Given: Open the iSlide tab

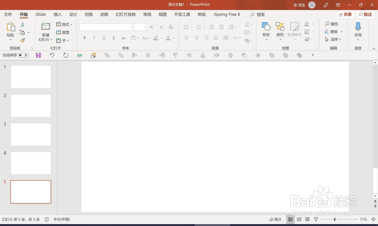Looking at the screenshot, I should pos(40,14).
